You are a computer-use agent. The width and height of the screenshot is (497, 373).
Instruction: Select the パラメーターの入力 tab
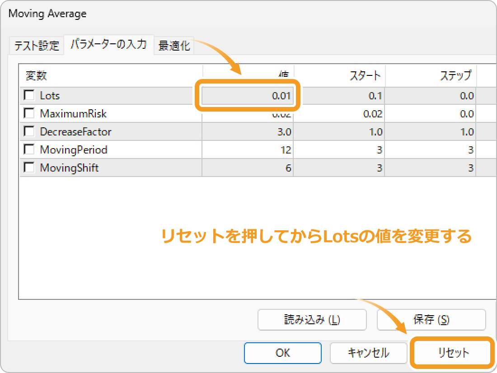pos(109,44)
